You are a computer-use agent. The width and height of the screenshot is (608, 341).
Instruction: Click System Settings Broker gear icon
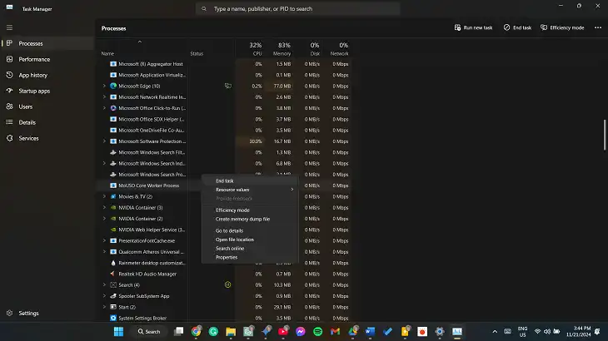pyautogui.click(x=113, y=319)
